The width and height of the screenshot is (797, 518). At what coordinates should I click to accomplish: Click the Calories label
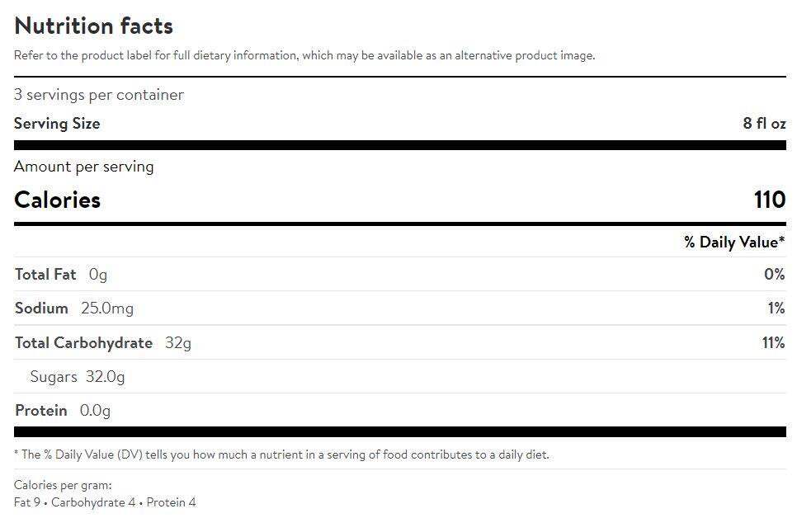coord(58,200)
